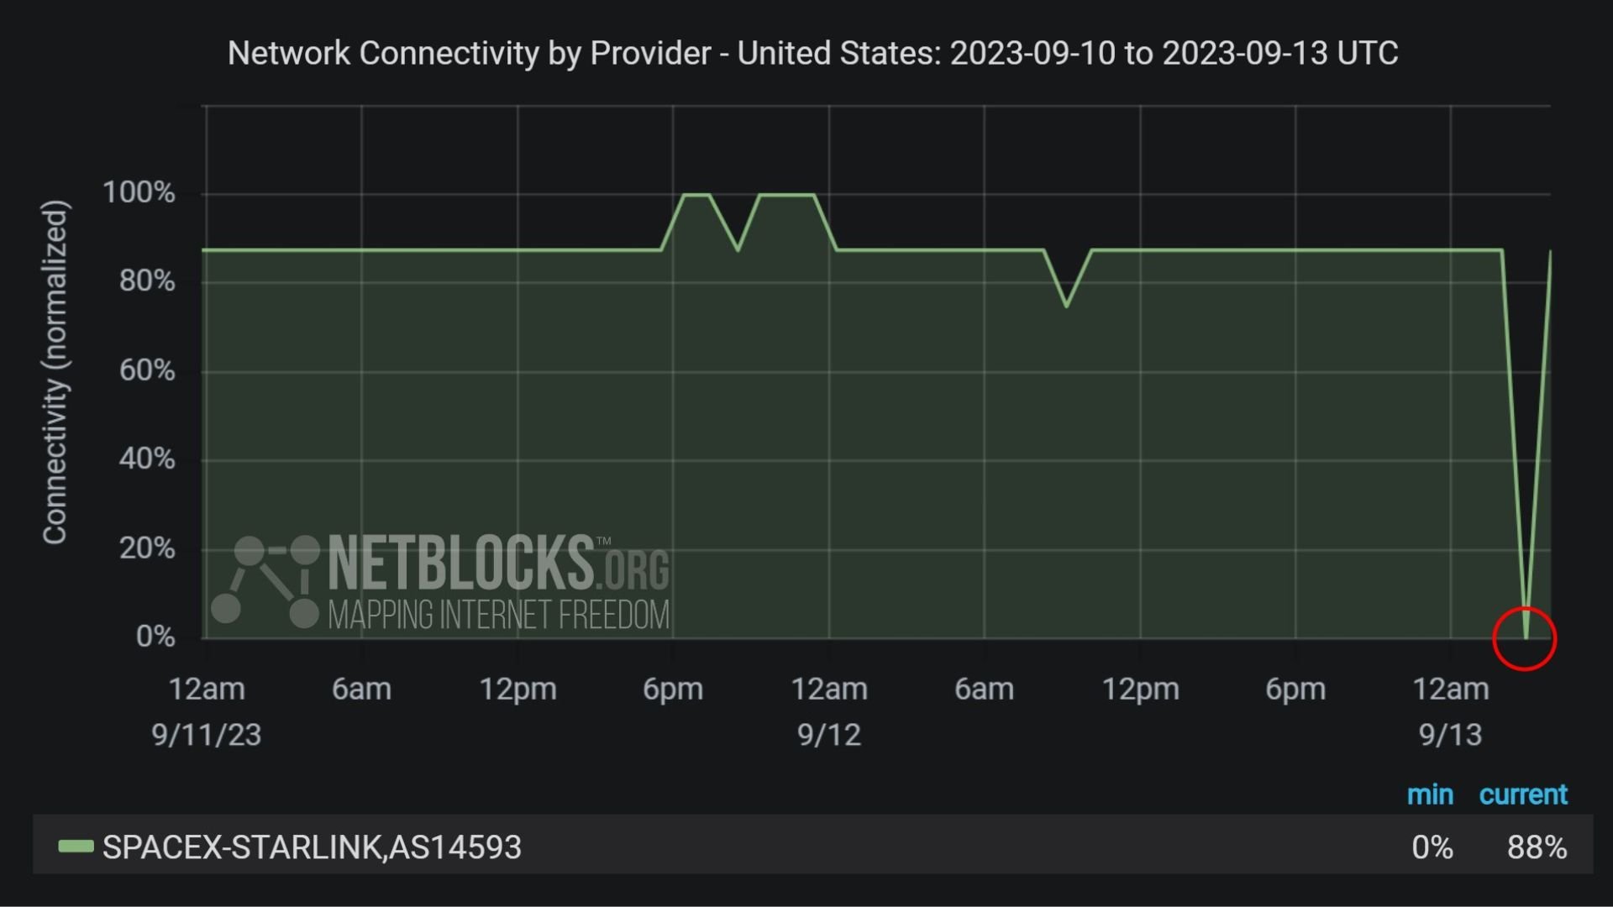Click the Connectivity (normalized) y-axis label
This screenshot has height=907, width=1613.
point(55,372)
